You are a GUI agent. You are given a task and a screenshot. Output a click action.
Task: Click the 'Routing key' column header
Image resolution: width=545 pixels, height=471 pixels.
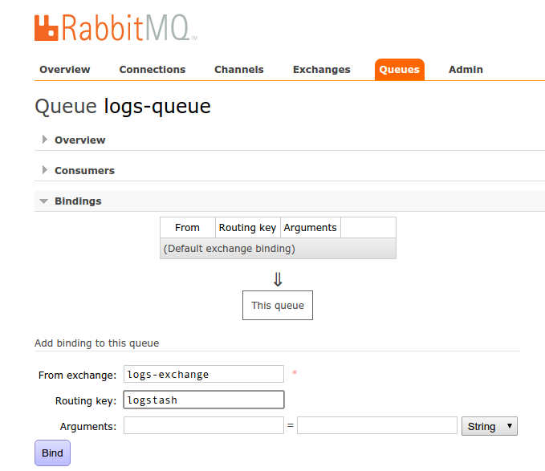pos(247,228)
